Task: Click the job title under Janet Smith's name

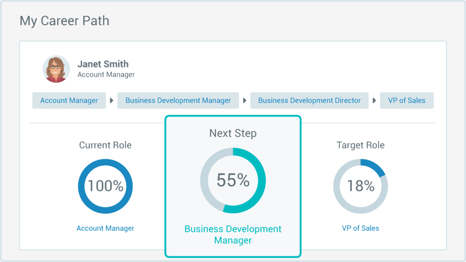Action: click(x=106, y=75)
